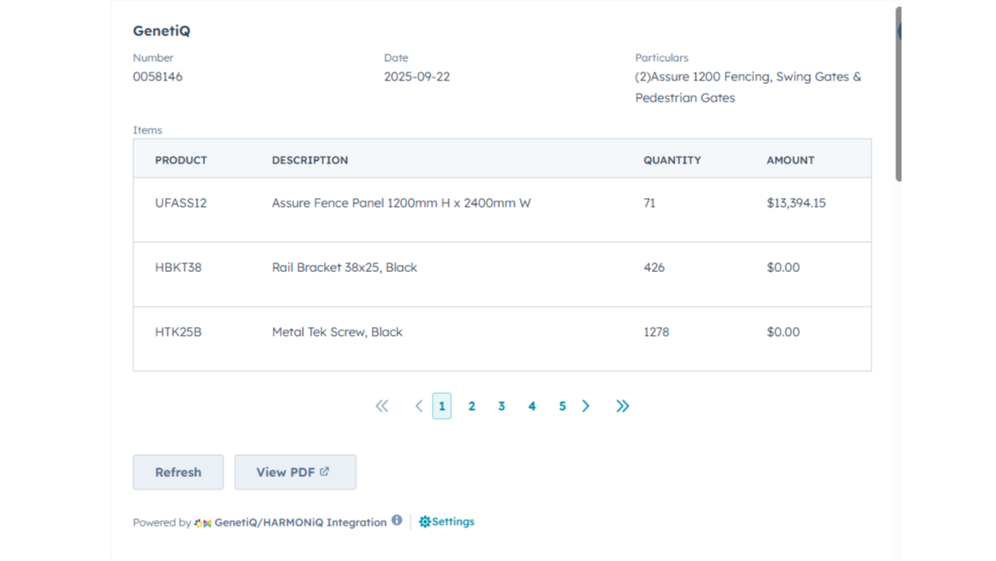
Task: Jump to first page using double-chevron icon
Action: [381, 406]
